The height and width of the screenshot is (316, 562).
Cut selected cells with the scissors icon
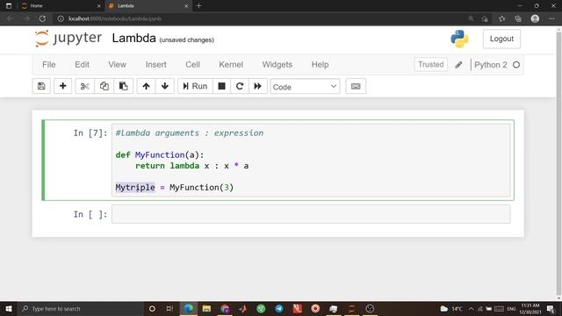(x=85, y=86)
